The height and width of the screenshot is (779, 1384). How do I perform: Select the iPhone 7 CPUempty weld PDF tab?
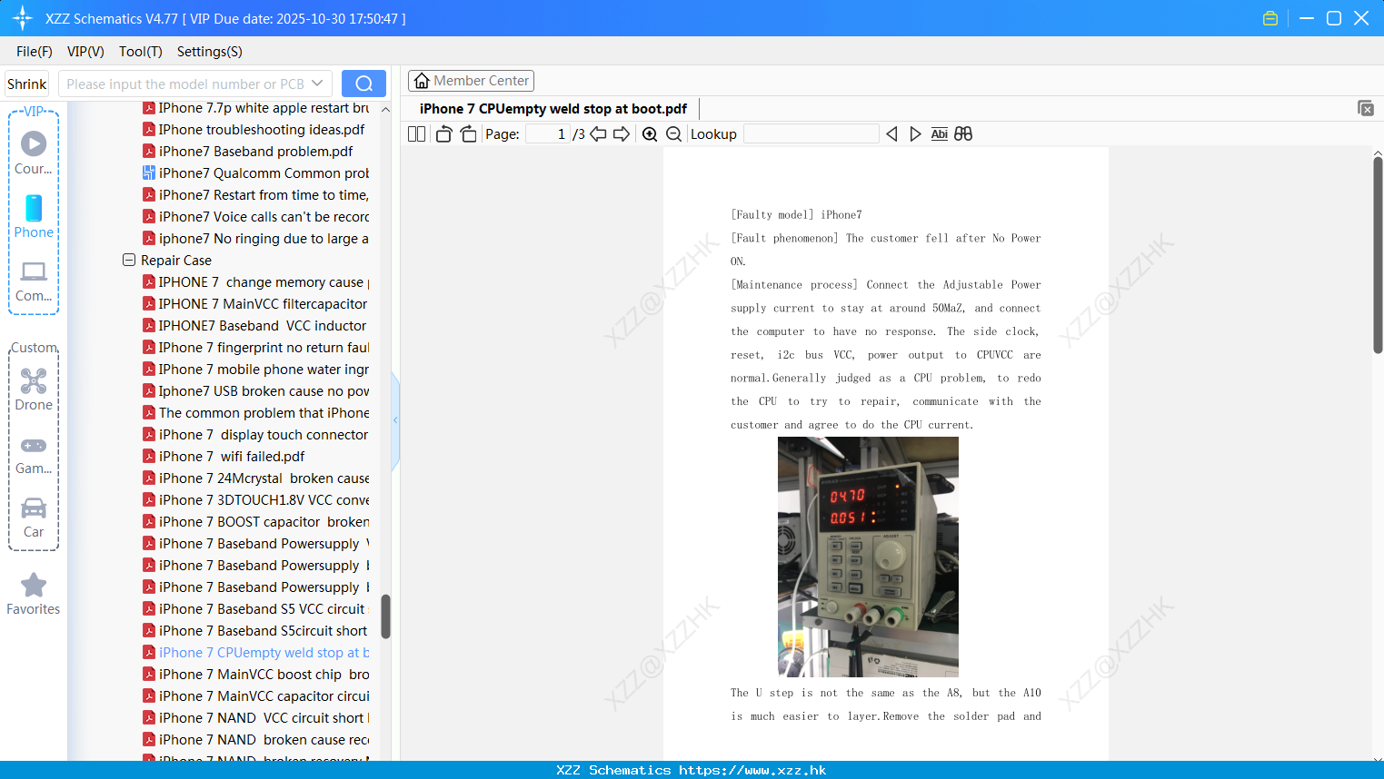tap(553, 109)
